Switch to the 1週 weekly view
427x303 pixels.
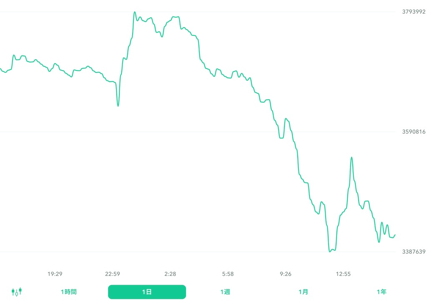(x=225, y=292)
